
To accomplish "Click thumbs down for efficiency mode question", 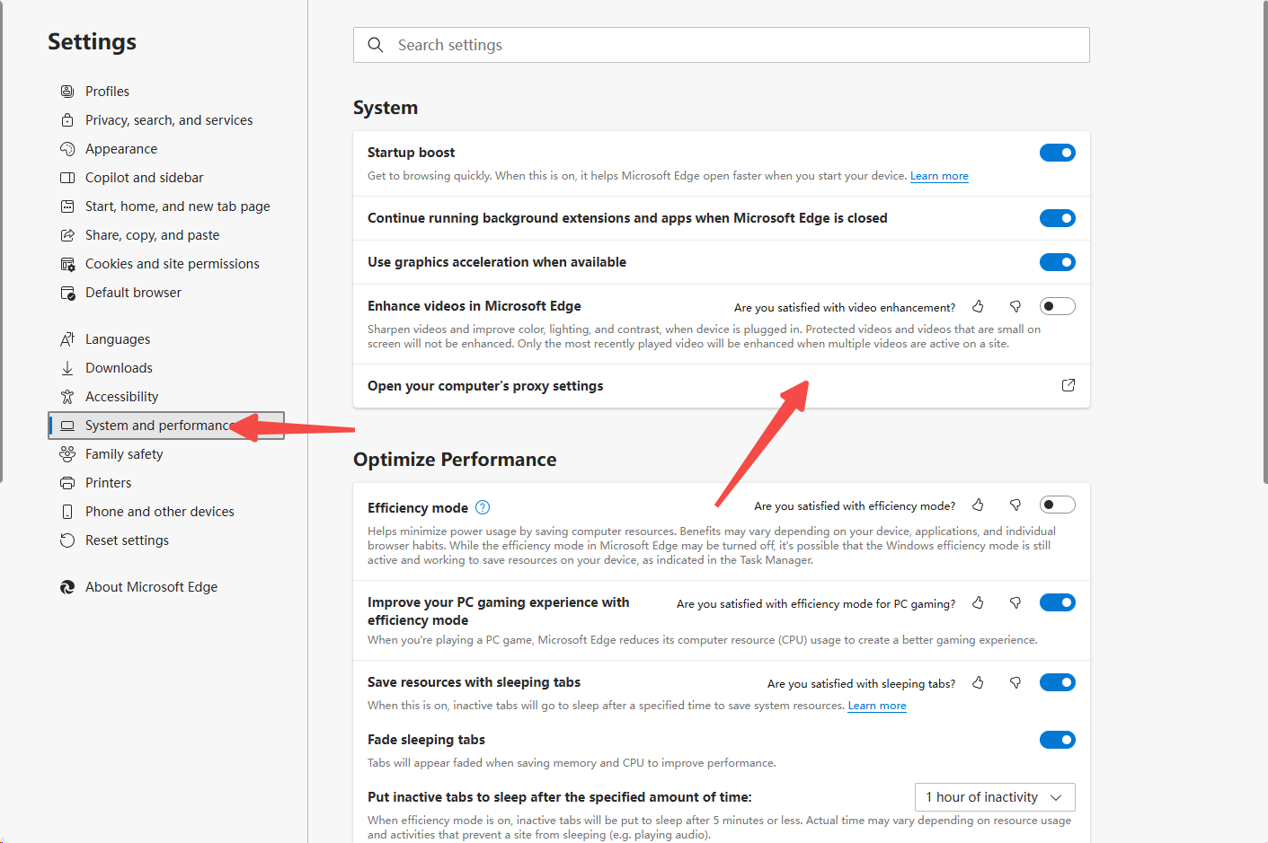I will 1015,505.
